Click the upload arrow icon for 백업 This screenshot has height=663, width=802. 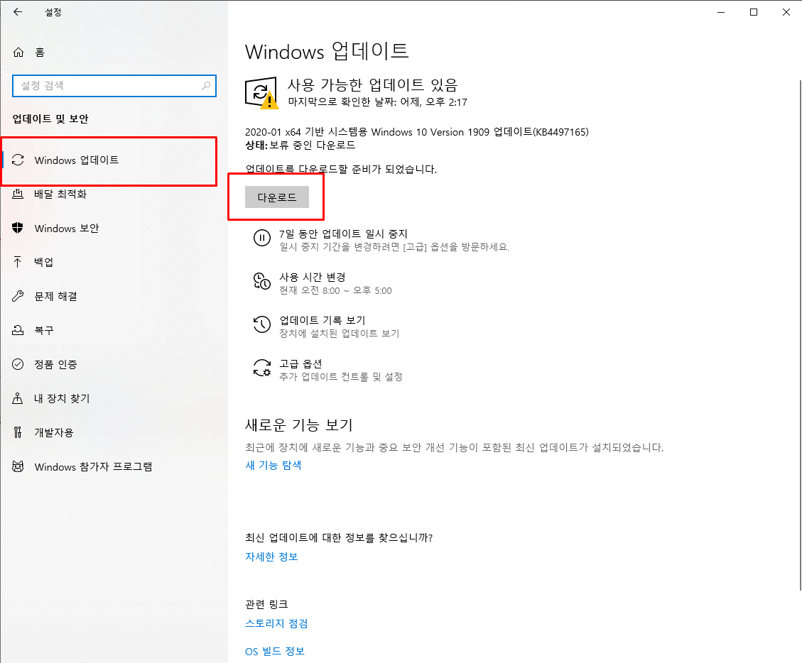pos(18,262)
